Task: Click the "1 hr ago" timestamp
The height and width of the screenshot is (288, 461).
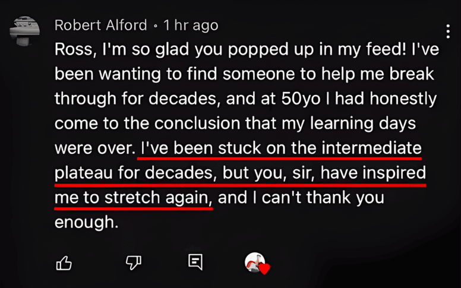Action: (x=191, y=26)
